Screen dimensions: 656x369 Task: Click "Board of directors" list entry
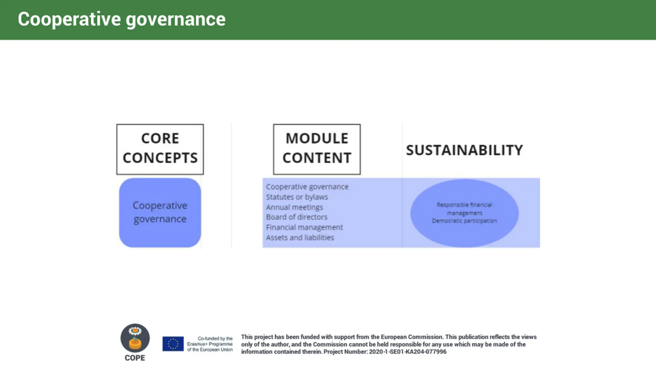[x=296, y=217]
